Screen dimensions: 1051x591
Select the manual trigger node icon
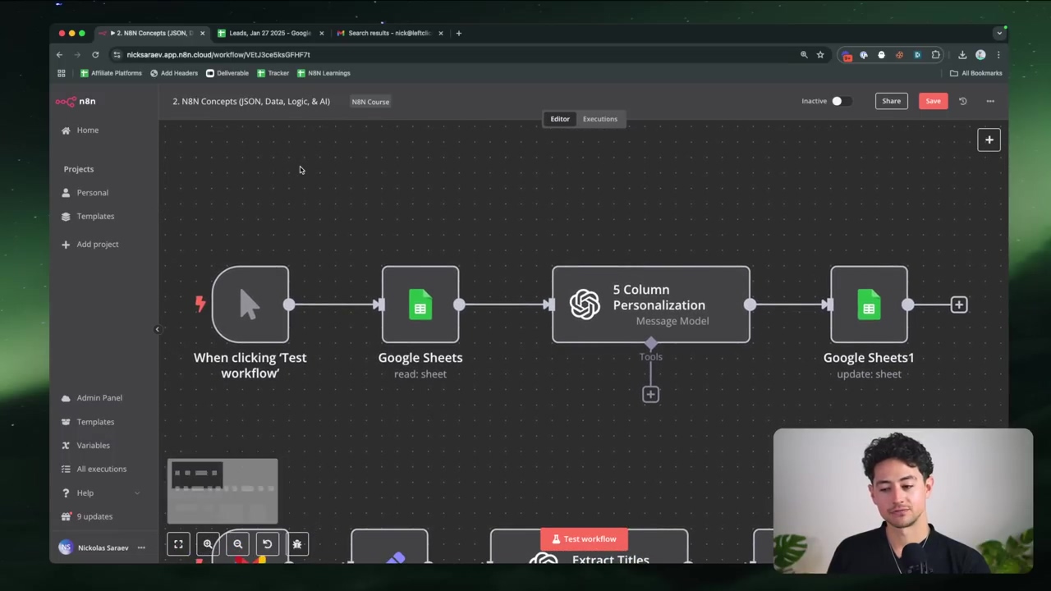tap(250, 305)
